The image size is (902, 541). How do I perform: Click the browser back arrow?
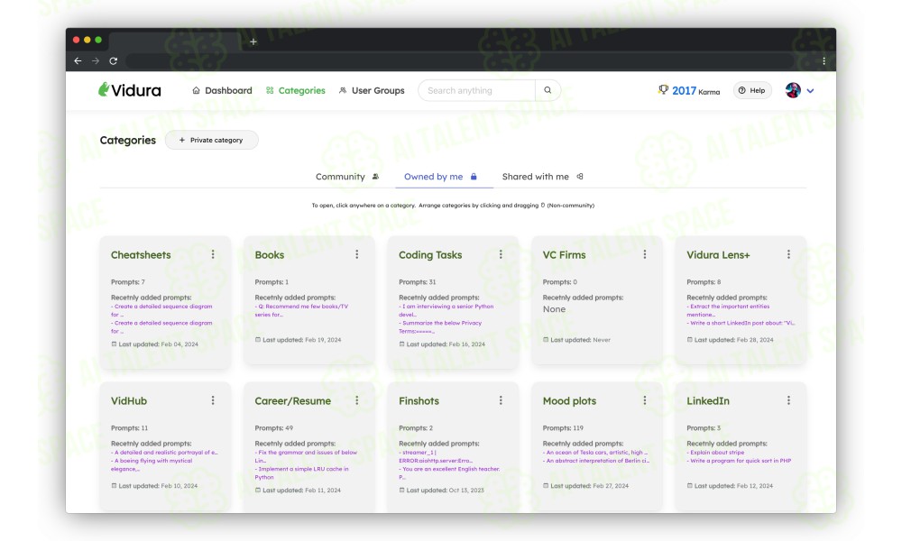pos(78,60)
